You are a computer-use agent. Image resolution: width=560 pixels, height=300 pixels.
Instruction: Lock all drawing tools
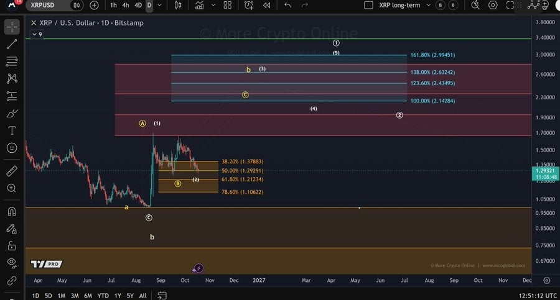pyautogui.click(x=12, y=246)
